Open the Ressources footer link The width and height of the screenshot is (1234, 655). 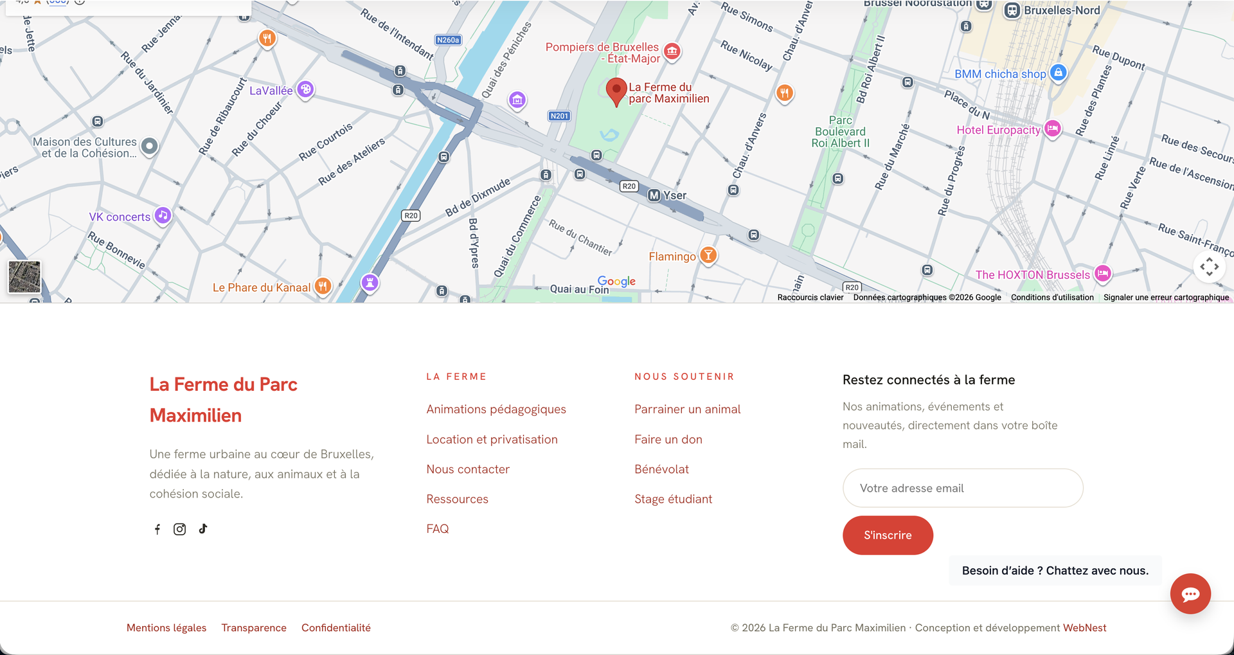tap(457, 499)
